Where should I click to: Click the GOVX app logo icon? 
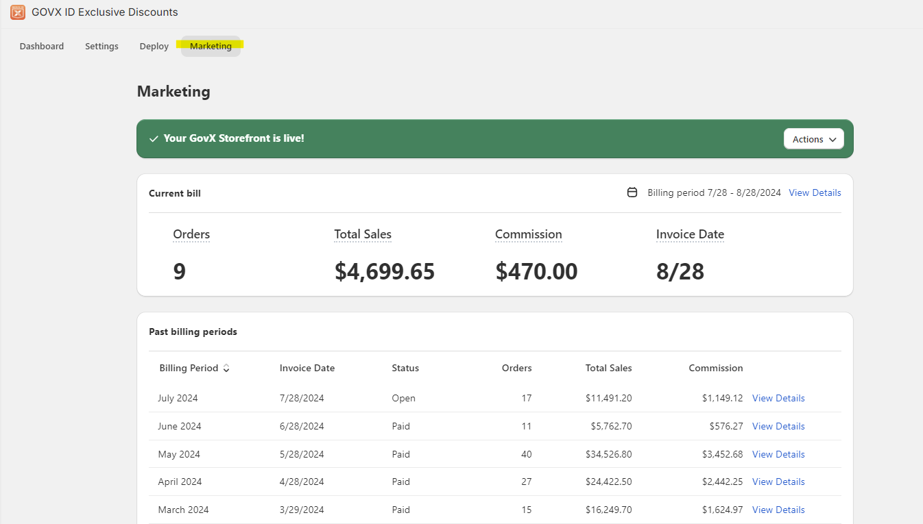(x=18, y=12)
